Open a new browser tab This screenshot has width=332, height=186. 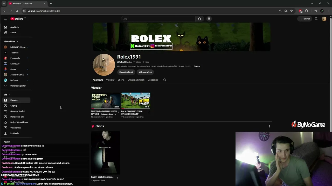(51, 4)
